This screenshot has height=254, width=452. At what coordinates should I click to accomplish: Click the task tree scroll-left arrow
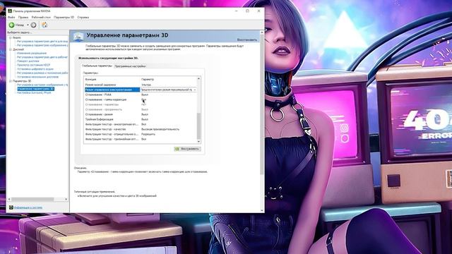point(9,199)
